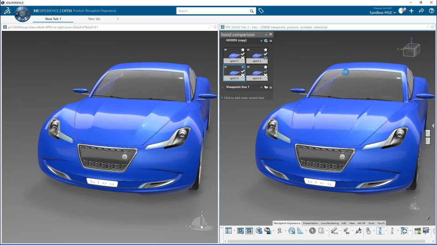Add viewpoint to Viewpoint line 1
Viewport: 437px width, 245px height.
pos(261,88)
